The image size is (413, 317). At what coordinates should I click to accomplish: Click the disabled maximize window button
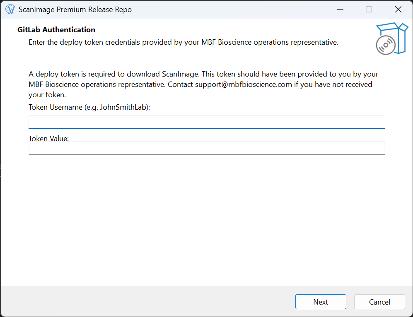click(x=369, y=10)
